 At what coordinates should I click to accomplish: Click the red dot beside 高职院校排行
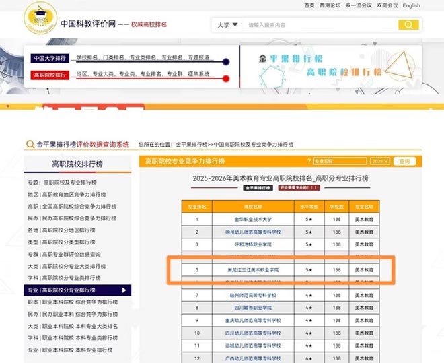pos(225,78)
